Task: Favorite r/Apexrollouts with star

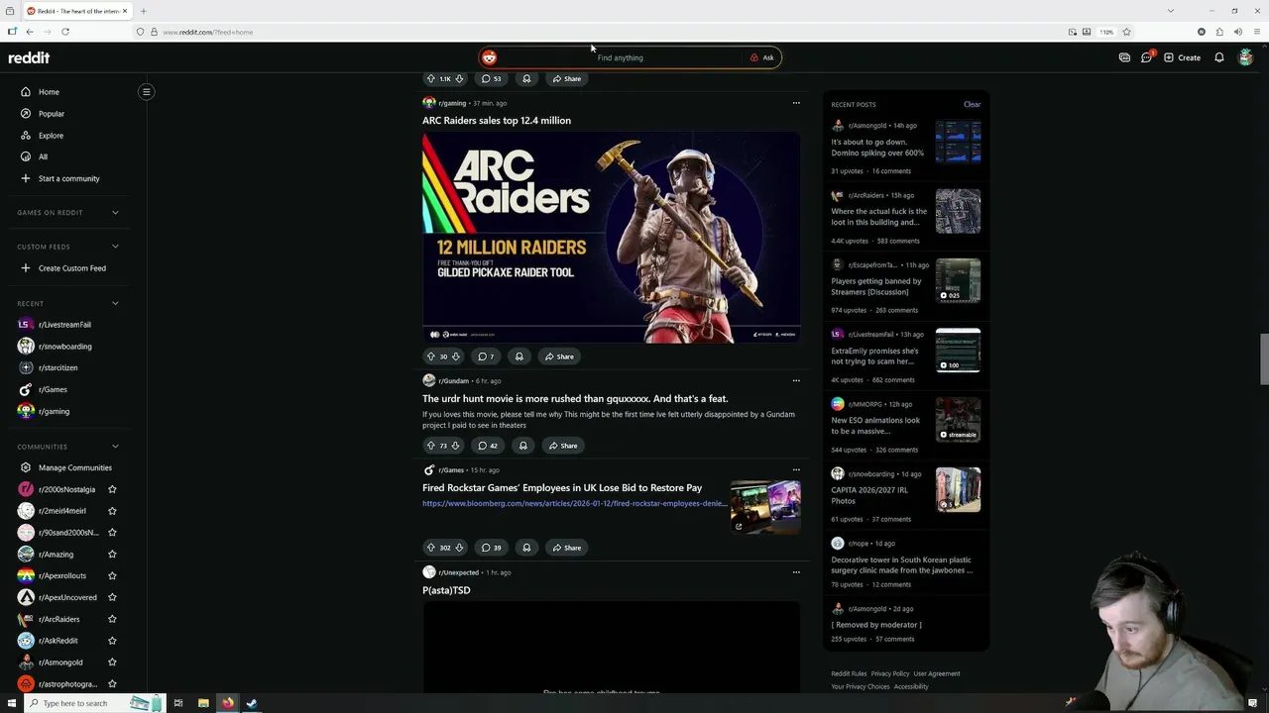Action: pos(112,575)
